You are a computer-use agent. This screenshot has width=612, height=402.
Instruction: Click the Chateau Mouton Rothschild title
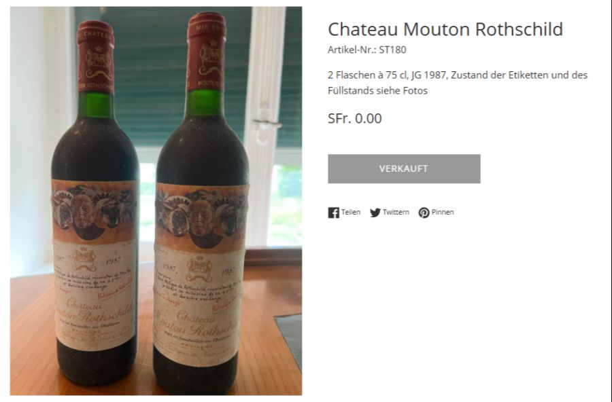(x=445, y=29)
